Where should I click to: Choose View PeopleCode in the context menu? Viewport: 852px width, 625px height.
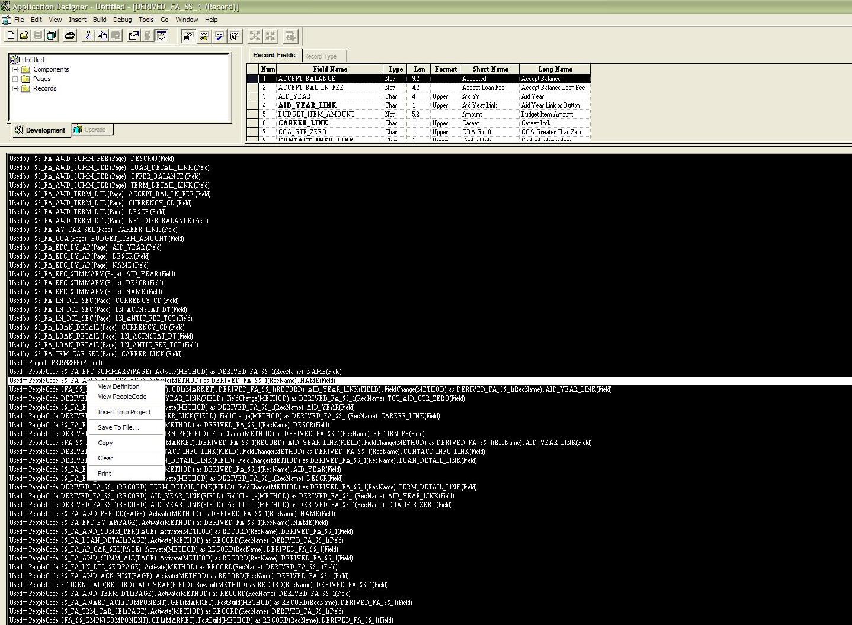click(122, 397)
